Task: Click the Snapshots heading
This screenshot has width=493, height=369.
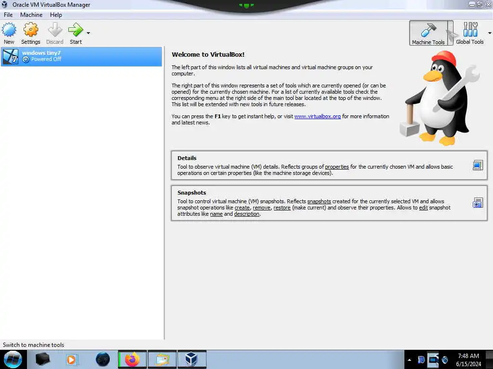Action: point(192,193)
